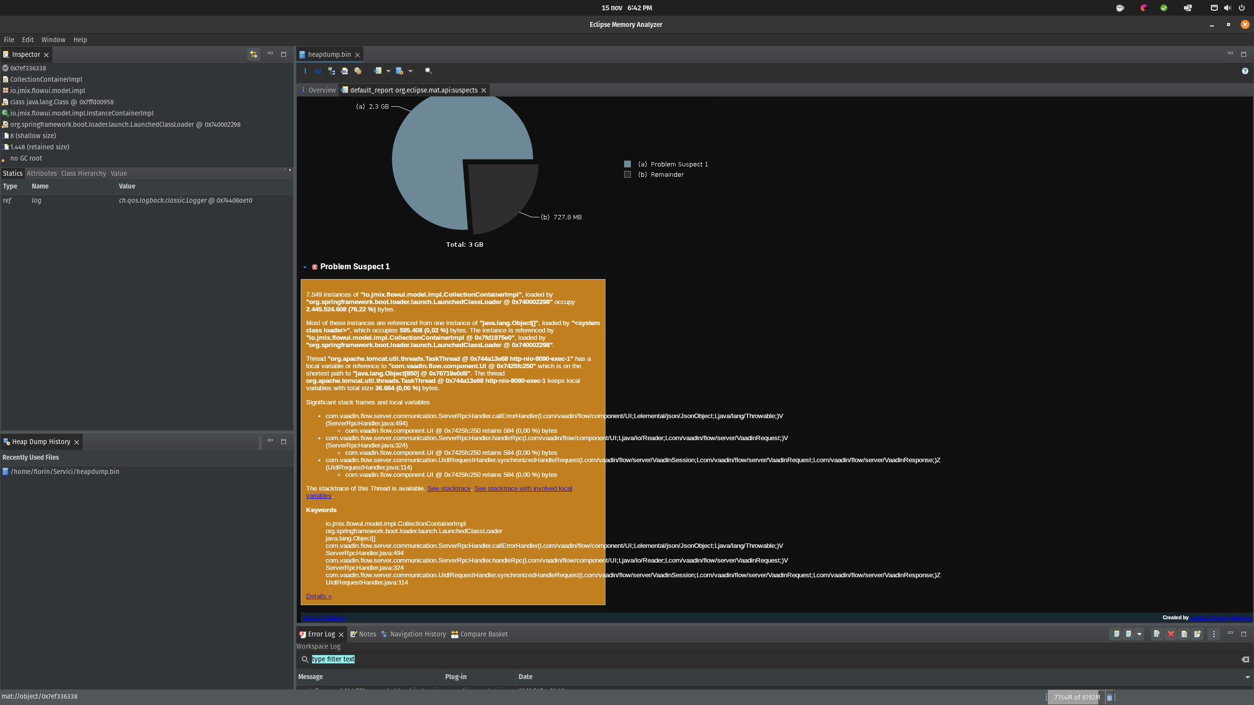
Task: Open the Dominator Tree toolbar icon
Action: [332, 71]
